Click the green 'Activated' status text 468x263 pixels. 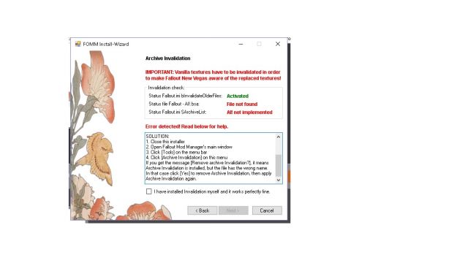click(238, 96)
